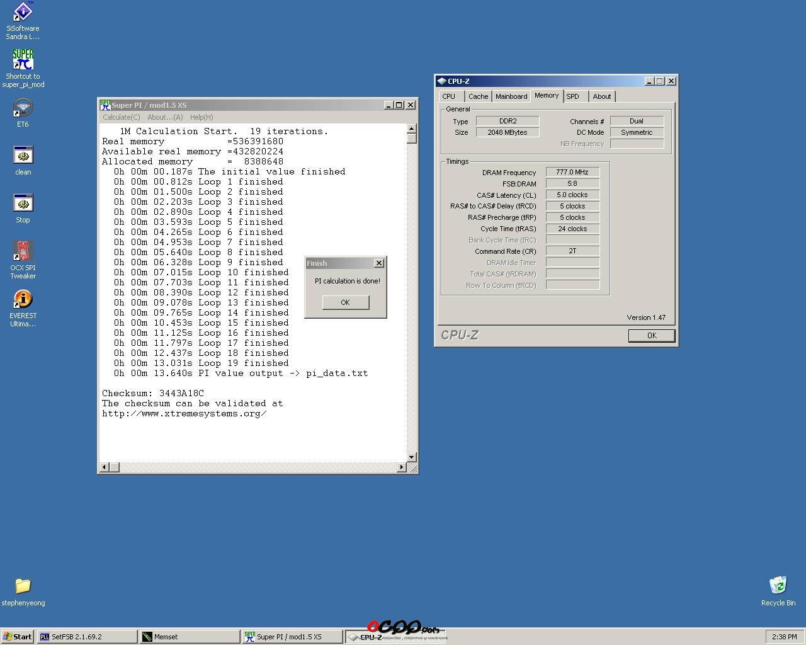Click the Dual channels field

(x=637, y=121)
